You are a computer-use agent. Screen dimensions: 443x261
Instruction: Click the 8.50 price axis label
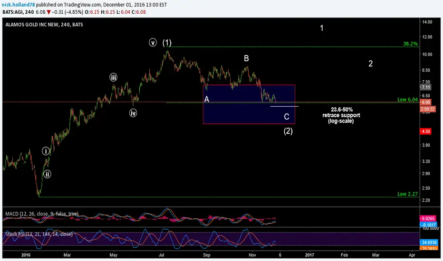click(426, 70)
